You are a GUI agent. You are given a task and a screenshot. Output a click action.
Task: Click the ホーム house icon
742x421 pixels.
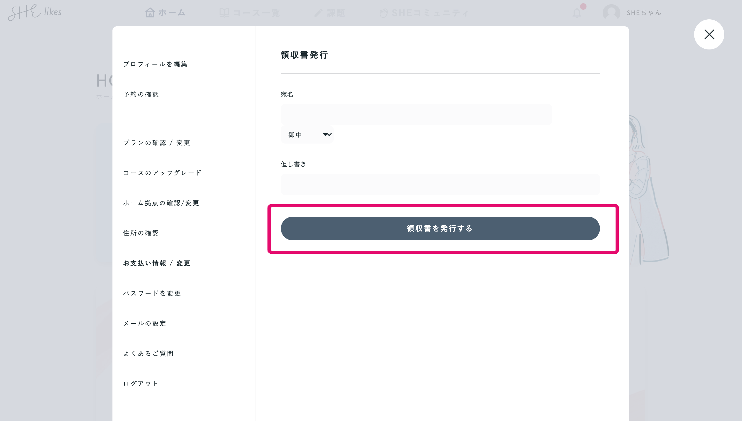pyautogui.click(x=150, y=13)
